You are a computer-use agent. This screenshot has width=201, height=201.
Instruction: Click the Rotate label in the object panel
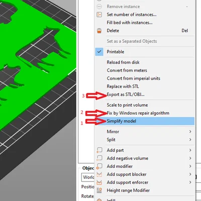coord(87,196)
